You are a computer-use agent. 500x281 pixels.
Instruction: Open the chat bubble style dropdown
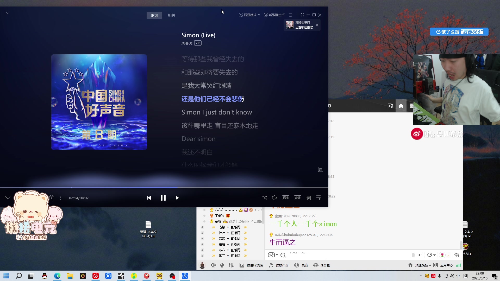pos(432,255)
